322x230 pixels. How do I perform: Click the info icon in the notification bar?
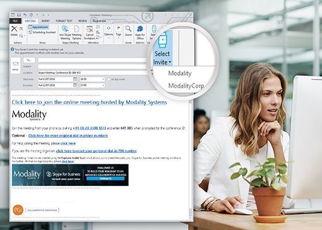click(12, 49)
